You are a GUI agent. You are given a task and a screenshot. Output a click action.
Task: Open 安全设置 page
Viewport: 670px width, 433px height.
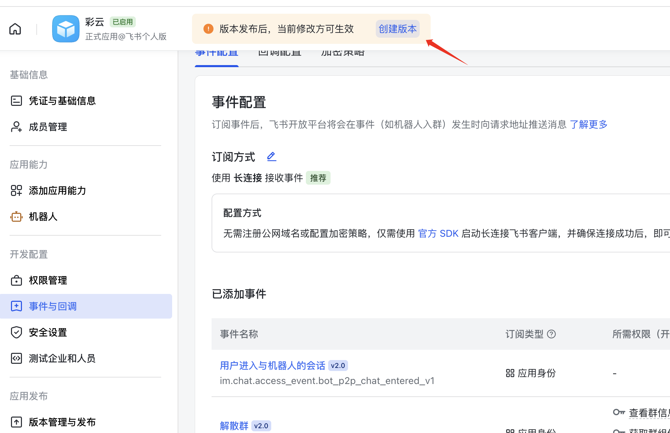[x=47, y=332]
